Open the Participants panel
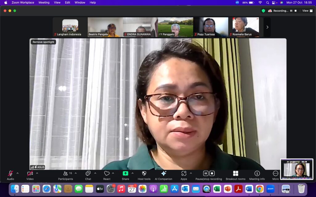This screenshot has width=316, height=197. point(65,174)
